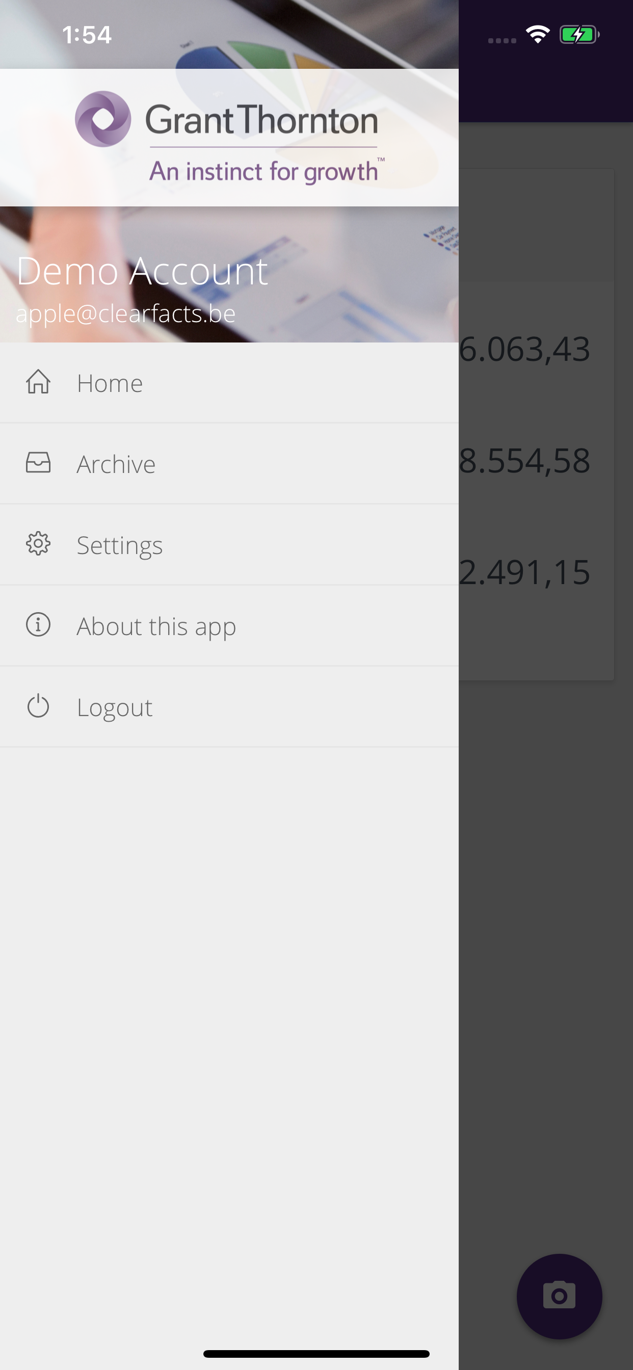Tap the Demo Account name header

point(142,271)
